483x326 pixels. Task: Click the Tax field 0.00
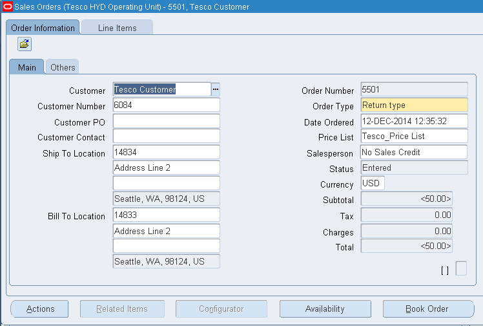pyautogui.click(x=407, y=215)
